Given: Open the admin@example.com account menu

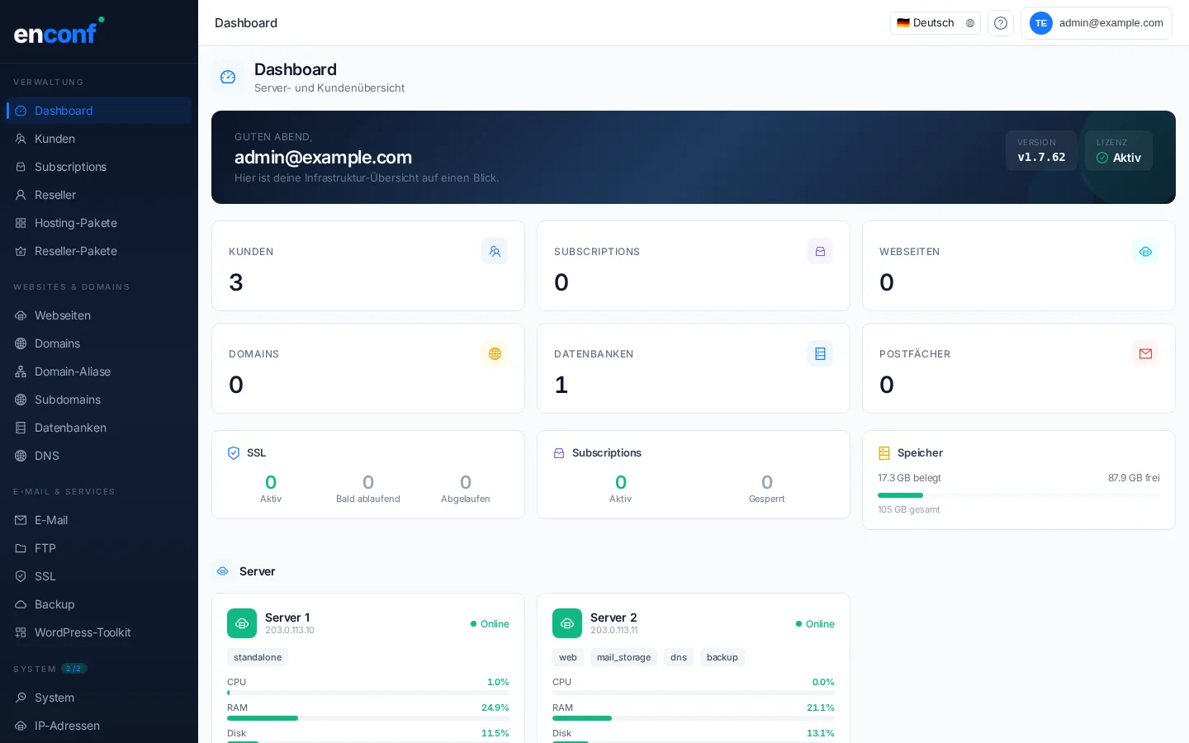Looking at the screenshot, I should 1096,23.
